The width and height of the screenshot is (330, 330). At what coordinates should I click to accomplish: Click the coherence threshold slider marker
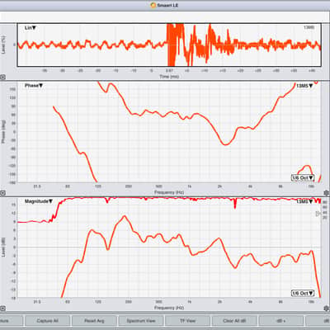[318, 214]
